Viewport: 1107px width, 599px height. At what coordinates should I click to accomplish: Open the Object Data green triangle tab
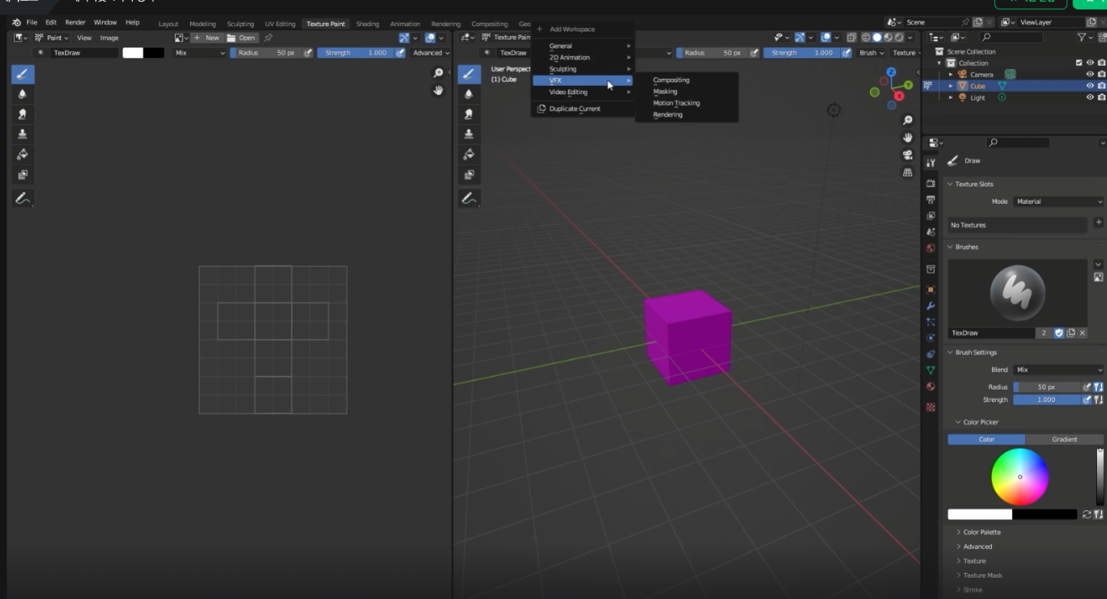coord(931,370)
